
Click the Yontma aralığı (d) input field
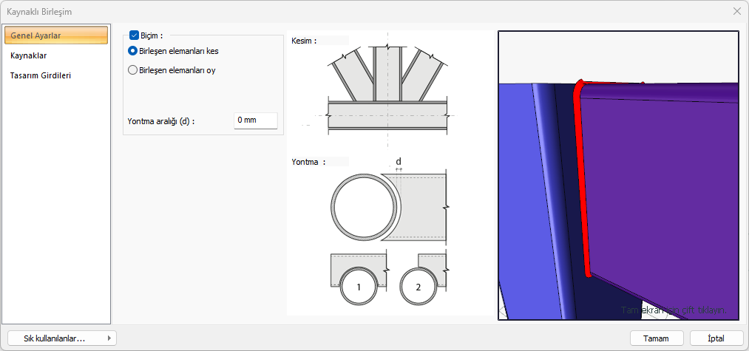pyautogui.click(x=255, y=120)
